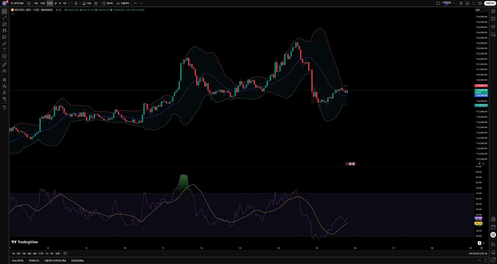Screen dimensions: 497x264
Task: Click the trash remove drawings icon
Action: pos(4,107)
